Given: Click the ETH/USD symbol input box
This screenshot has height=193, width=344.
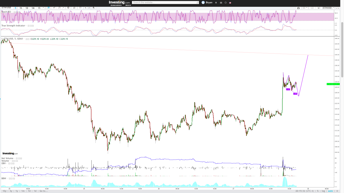Looking at the screenshot, I should click(7, 8).
